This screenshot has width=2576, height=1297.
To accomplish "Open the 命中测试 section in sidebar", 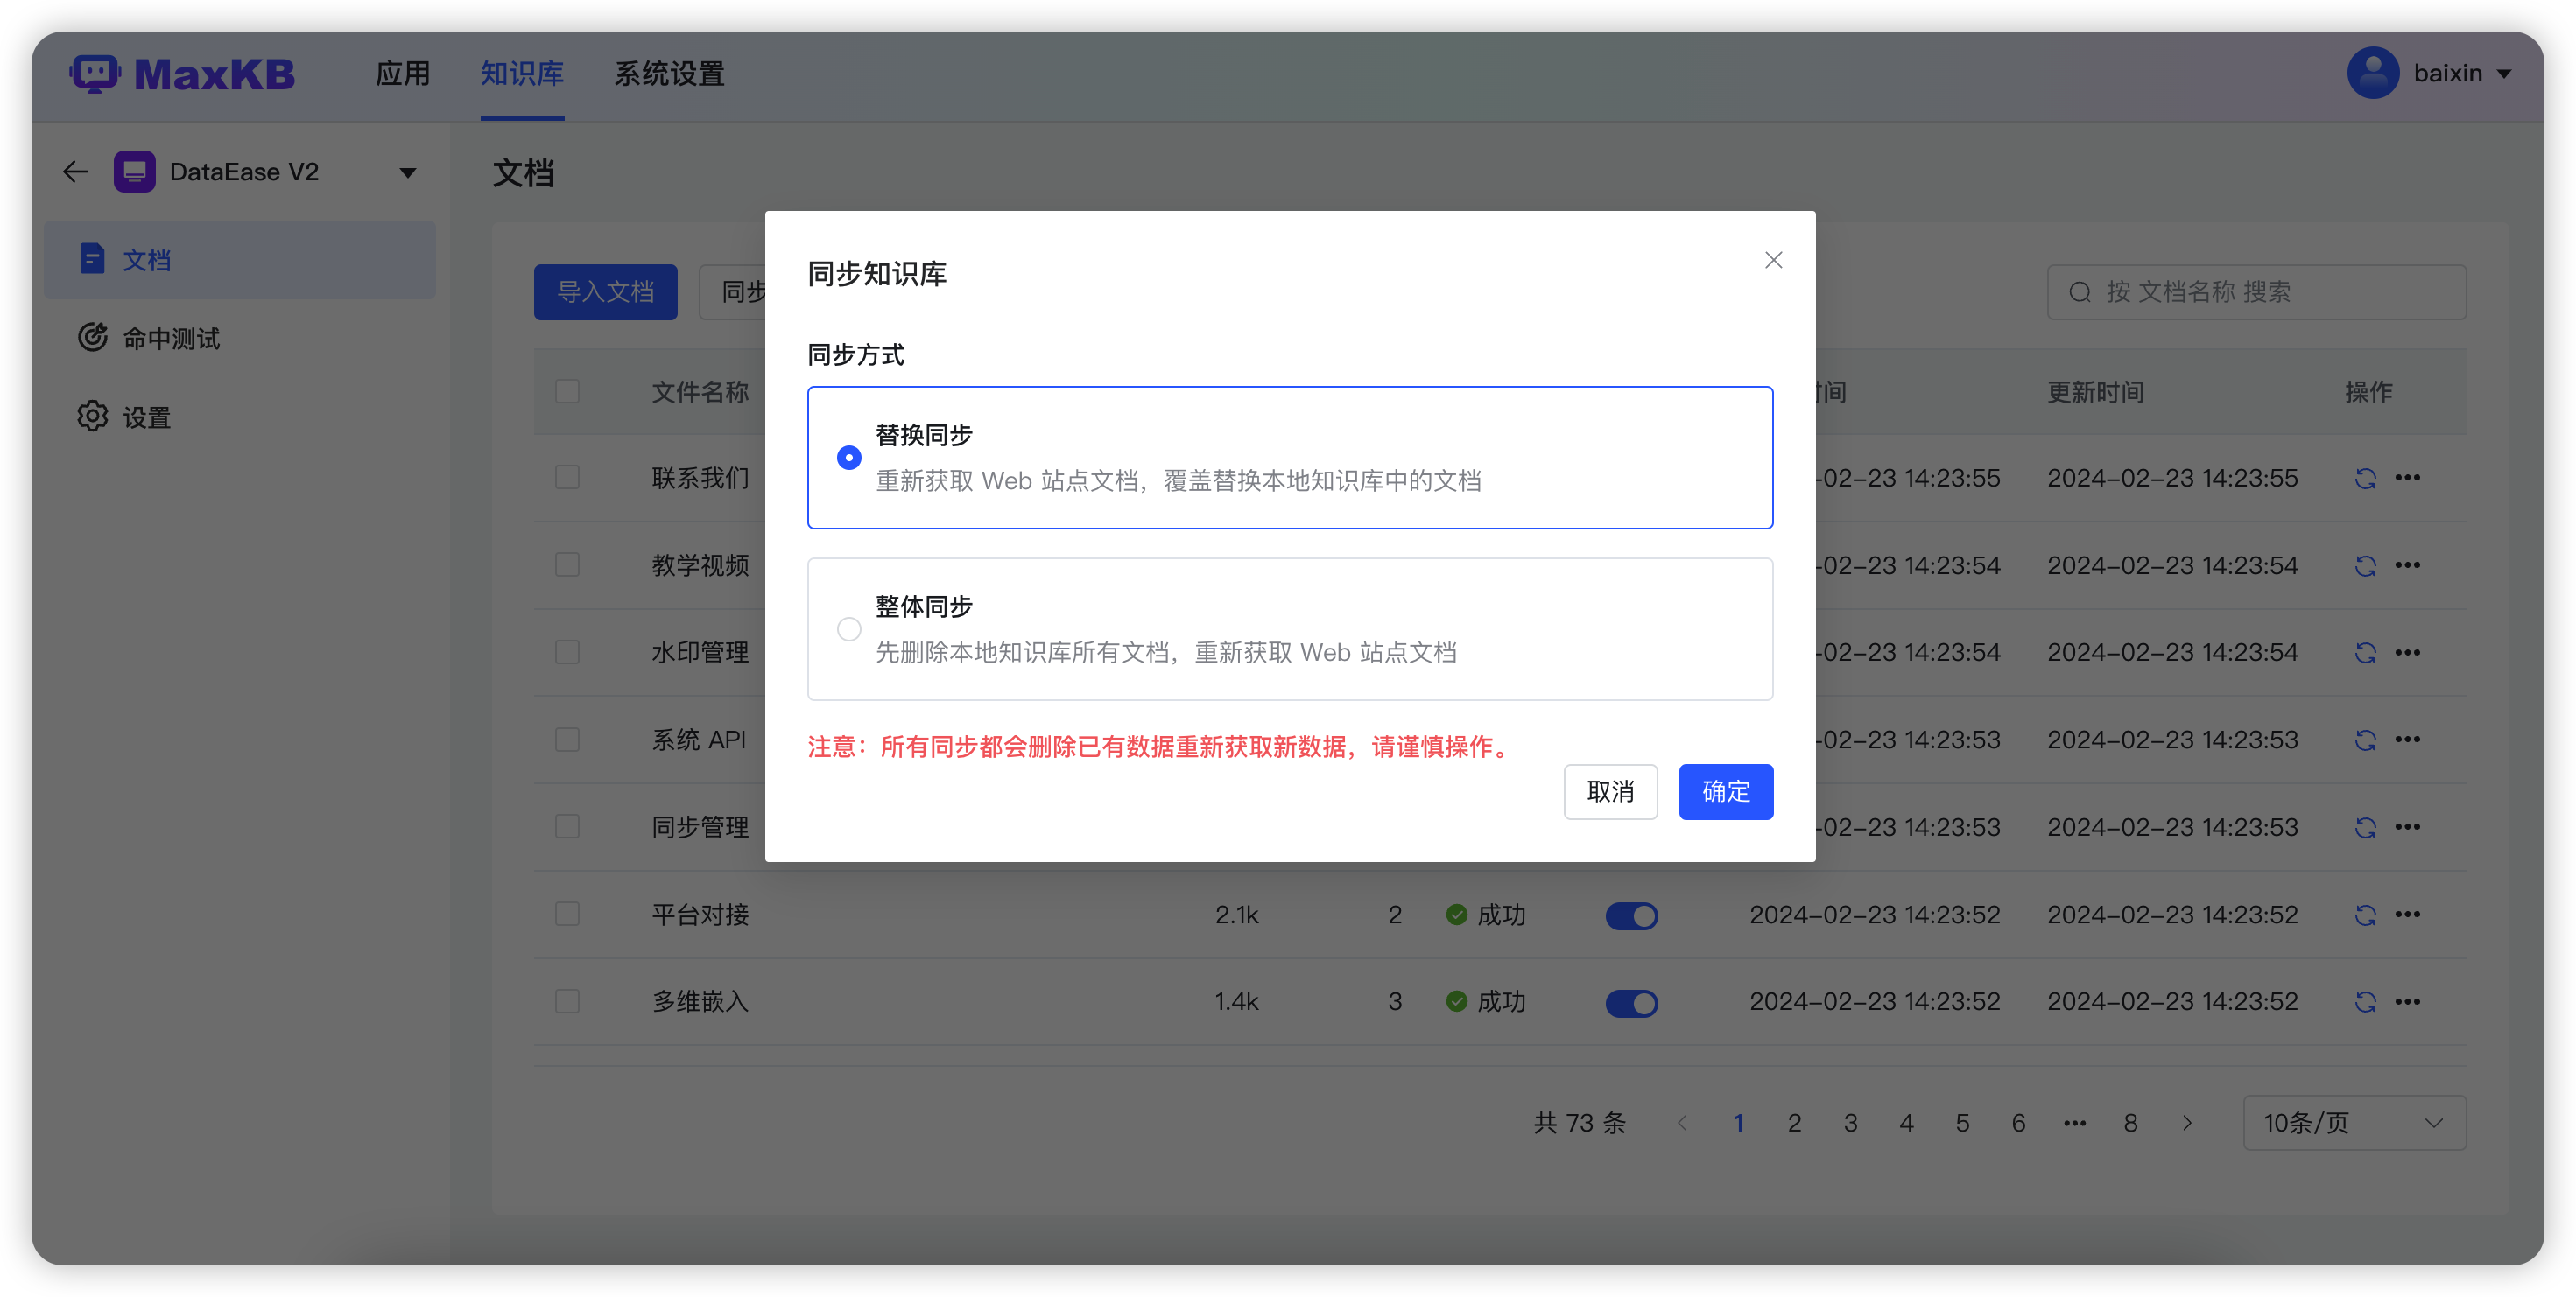I will coord(170,338).
